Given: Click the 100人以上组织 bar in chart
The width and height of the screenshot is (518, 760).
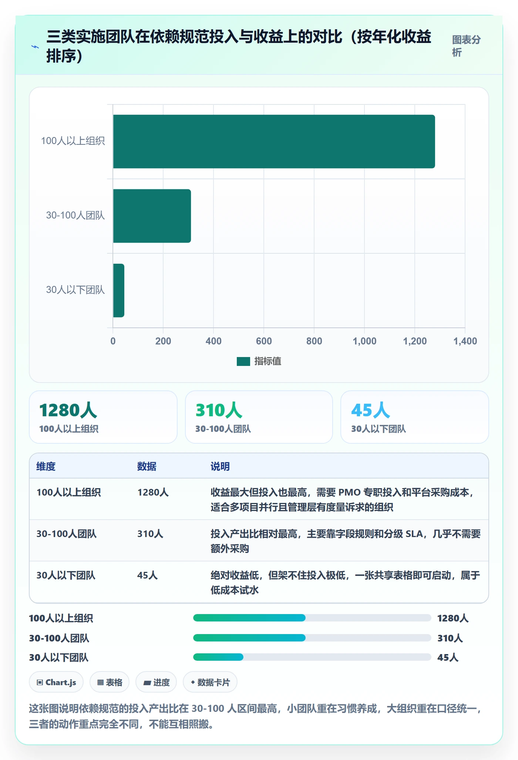Looking at the screenshot, I should point(274,141).
